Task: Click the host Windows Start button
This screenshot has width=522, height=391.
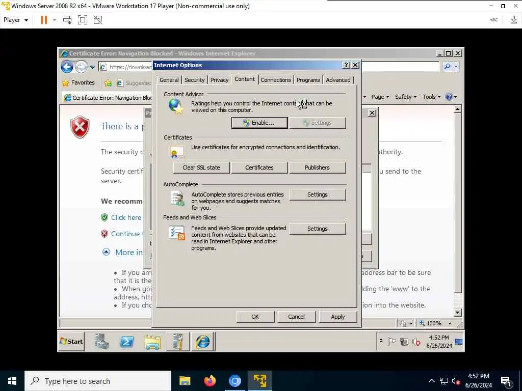Action: coord(12,381)
